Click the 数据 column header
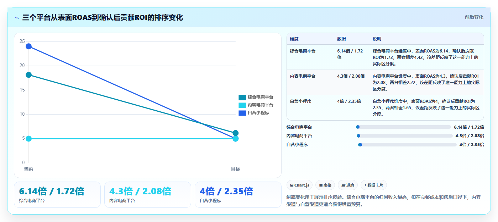This screenshot has width=498, height=222. 341,39
